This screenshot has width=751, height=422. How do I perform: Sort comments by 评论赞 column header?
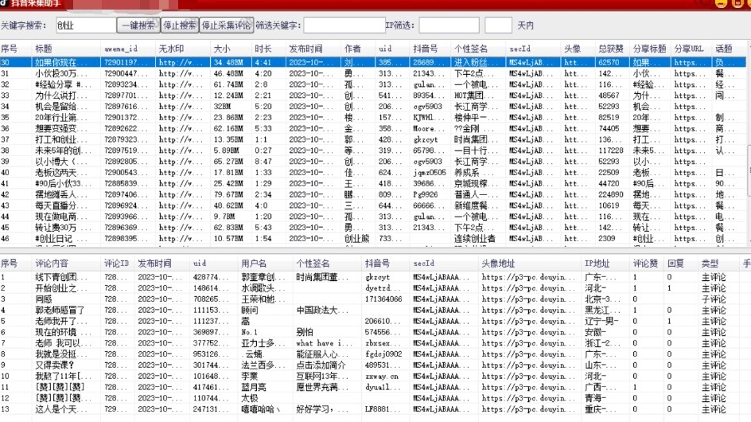pyautogui.click(x=646, y=264)
